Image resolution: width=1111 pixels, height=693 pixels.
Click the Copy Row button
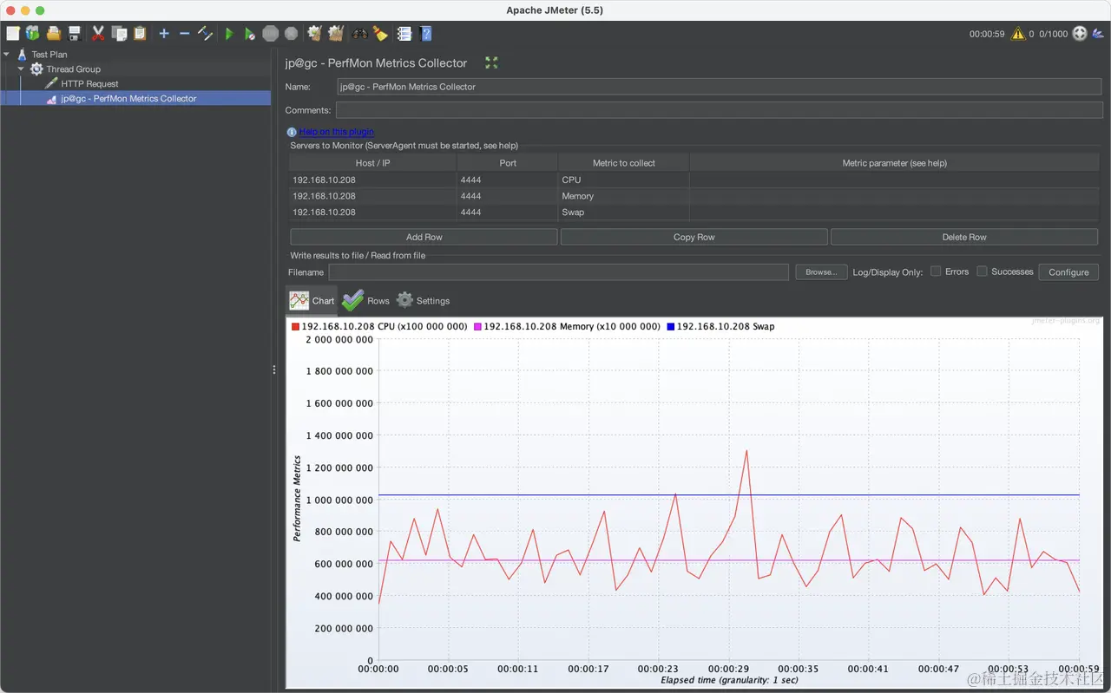coord(694,237)
